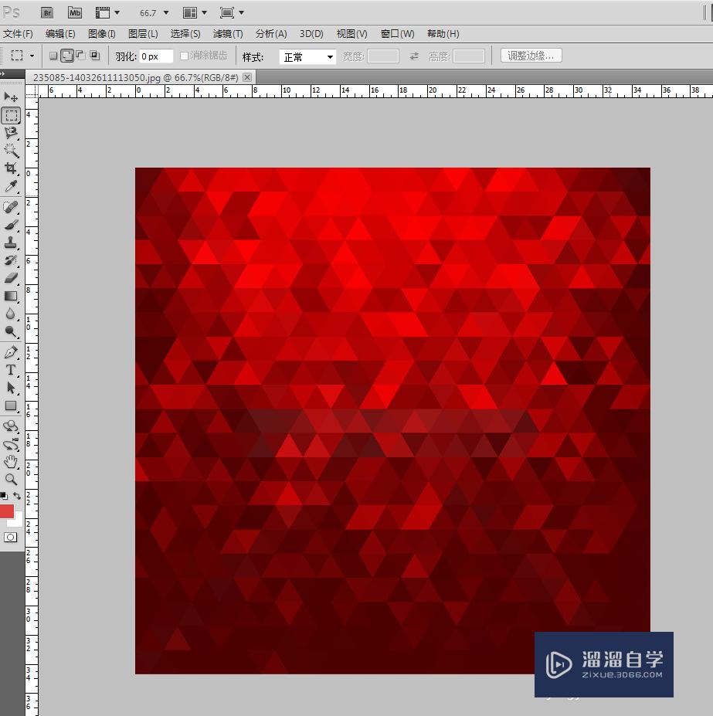The height and width of the screenshot is (716, 713).
Task: Select the Blur tool
Action: pos(11,314)
